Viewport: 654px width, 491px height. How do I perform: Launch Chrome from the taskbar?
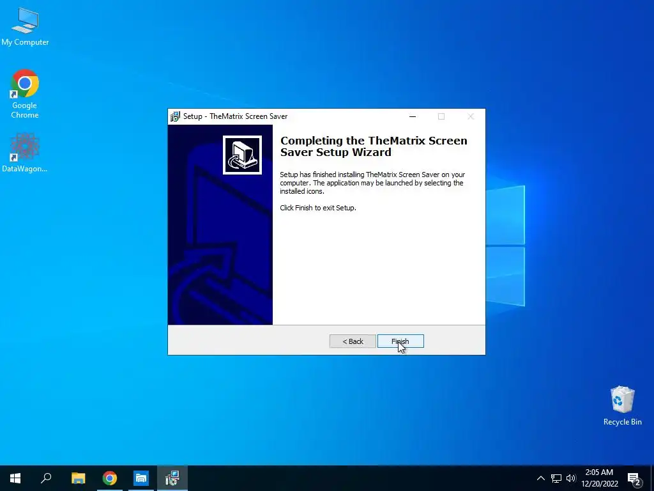tap(110, 478)
